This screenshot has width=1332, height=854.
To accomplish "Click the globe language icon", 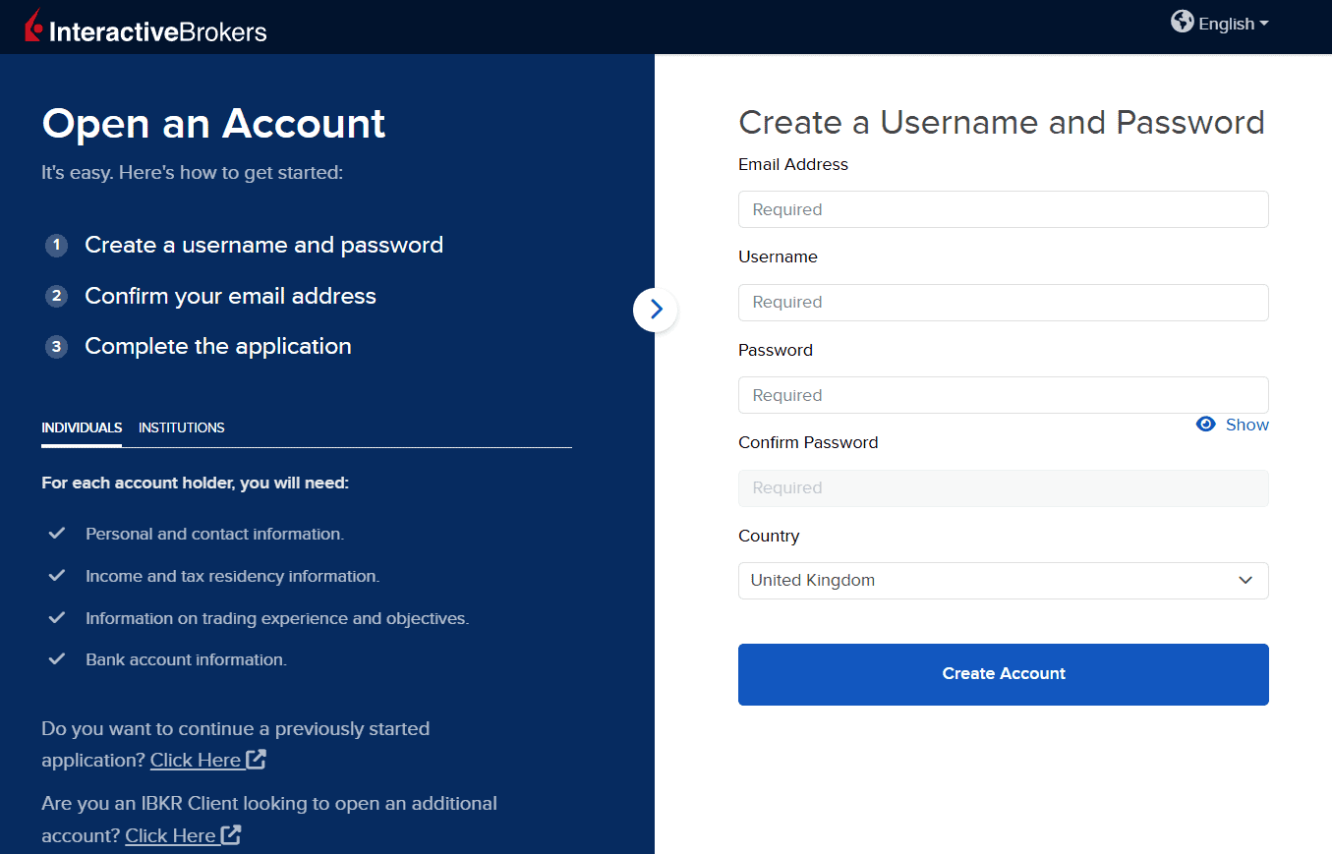I will click(x=1182, y=22).
